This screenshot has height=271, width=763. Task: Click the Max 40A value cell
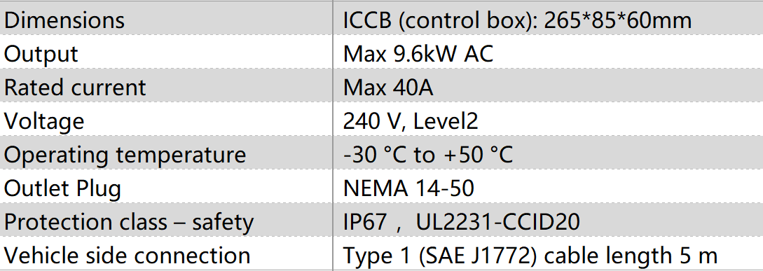(x=548, y=85)
